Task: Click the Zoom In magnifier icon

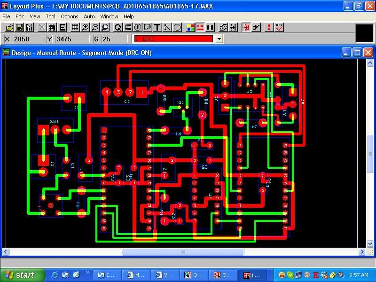Action: [85, 27]
